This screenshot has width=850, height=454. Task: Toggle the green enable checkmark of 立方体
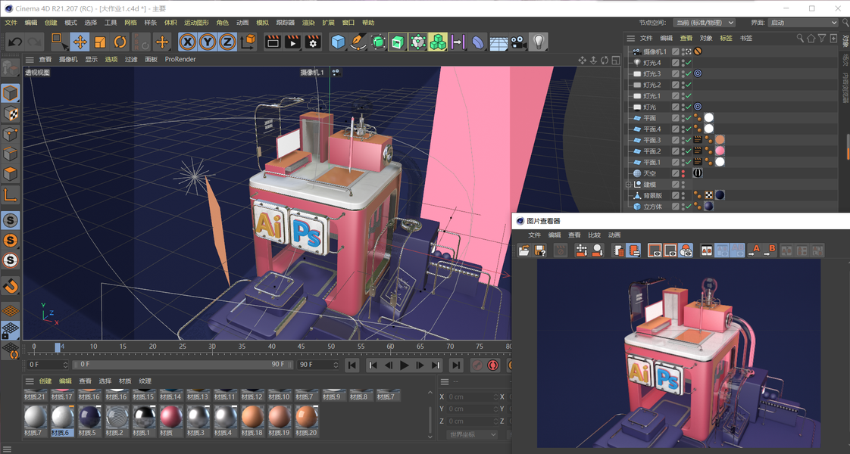pos(689,206)
